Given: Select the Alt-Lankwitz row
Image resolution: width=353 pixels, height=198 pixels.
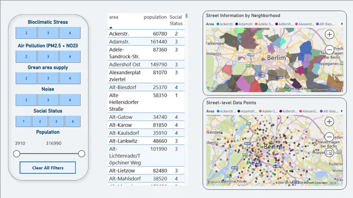Looking at the screenshot, I should coord(146,141).
